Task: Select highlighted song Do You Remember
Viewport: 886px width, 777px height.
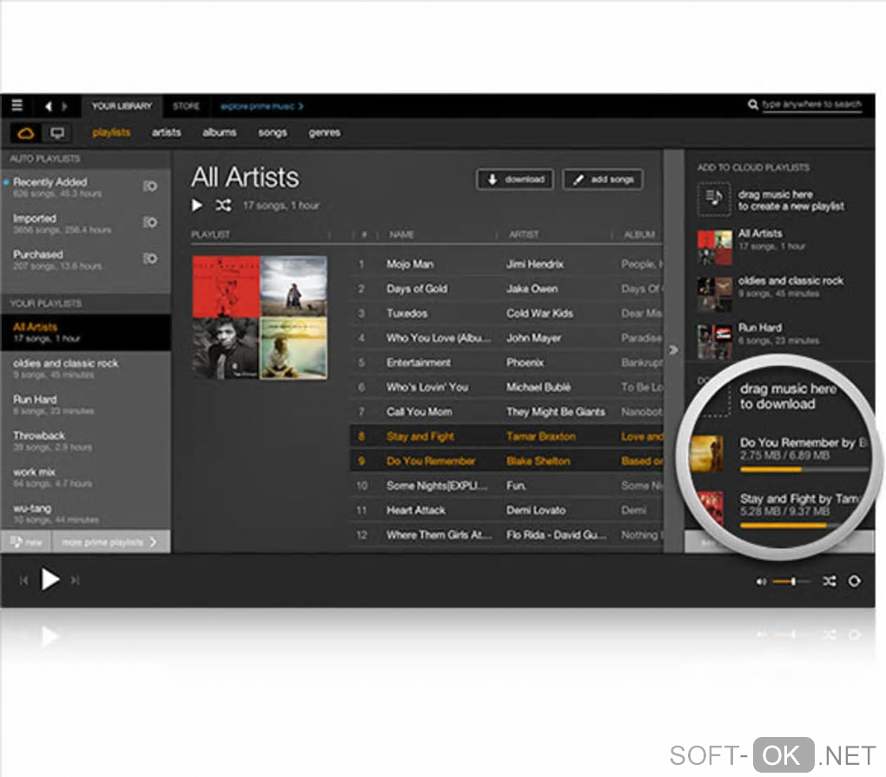Action: tap(506, 461)
